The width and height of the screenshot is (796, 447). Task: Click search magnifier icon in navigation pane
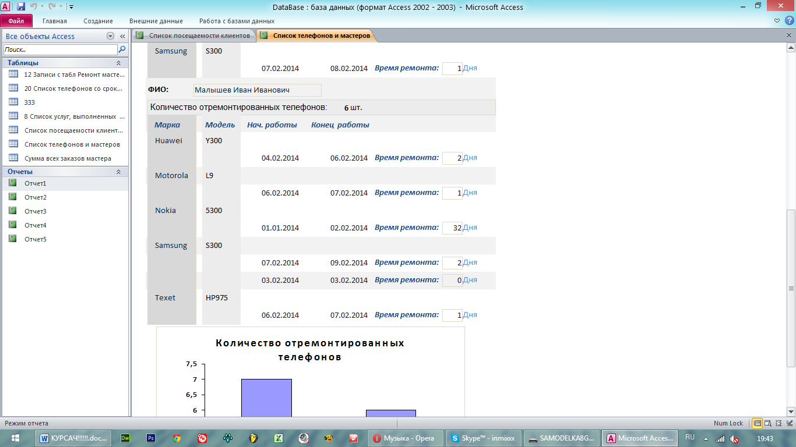click(x=122, y=49)
